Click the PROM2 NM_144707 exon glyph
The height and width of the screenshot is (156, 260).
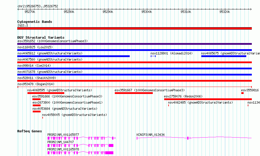click(80, 145)
